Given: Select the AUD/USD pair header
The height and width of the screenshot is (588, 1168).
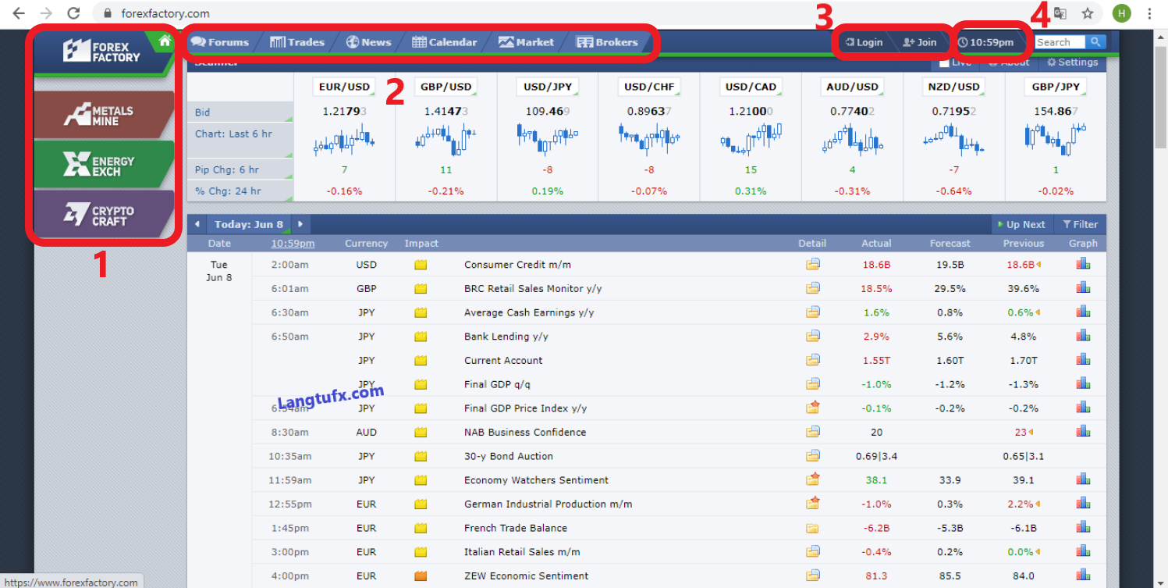Looking at the screenshot, I should pos(852,87).
